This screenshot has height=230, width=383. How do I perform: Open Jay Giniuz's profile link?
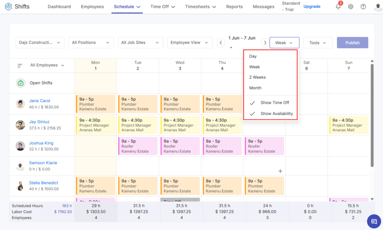pyautogui.click(x=39, y=122)
